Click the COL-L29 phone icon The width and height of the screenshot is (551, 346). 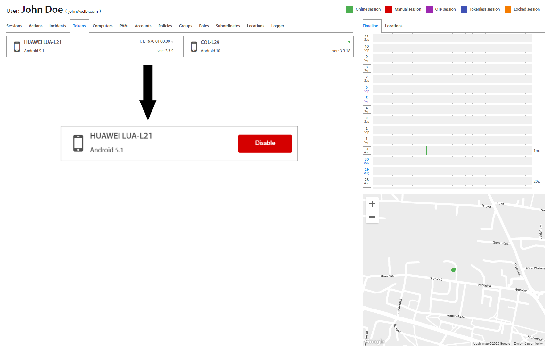194,46
